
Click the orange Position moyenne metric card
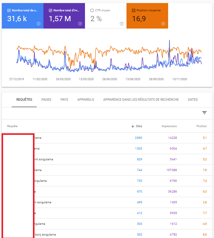coord(147,16)
